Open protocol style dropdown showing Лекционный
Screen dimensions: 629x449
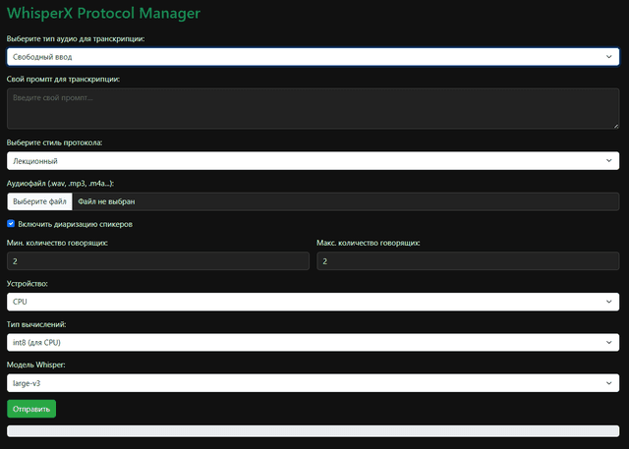tap(313, 161)
